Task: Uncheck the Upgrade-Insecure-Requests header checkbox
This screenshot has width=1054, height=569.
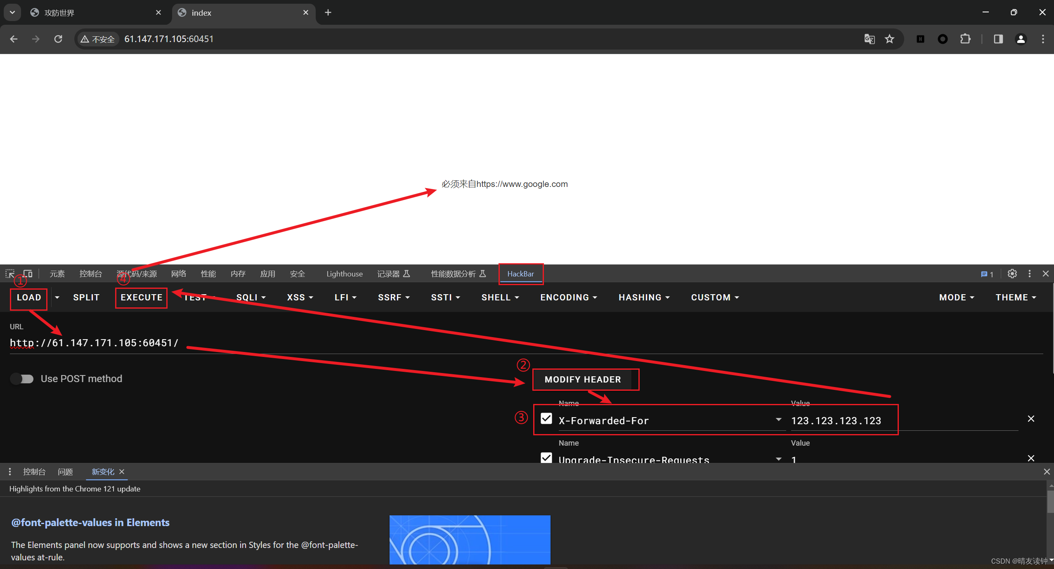Action: click(546, 458)
